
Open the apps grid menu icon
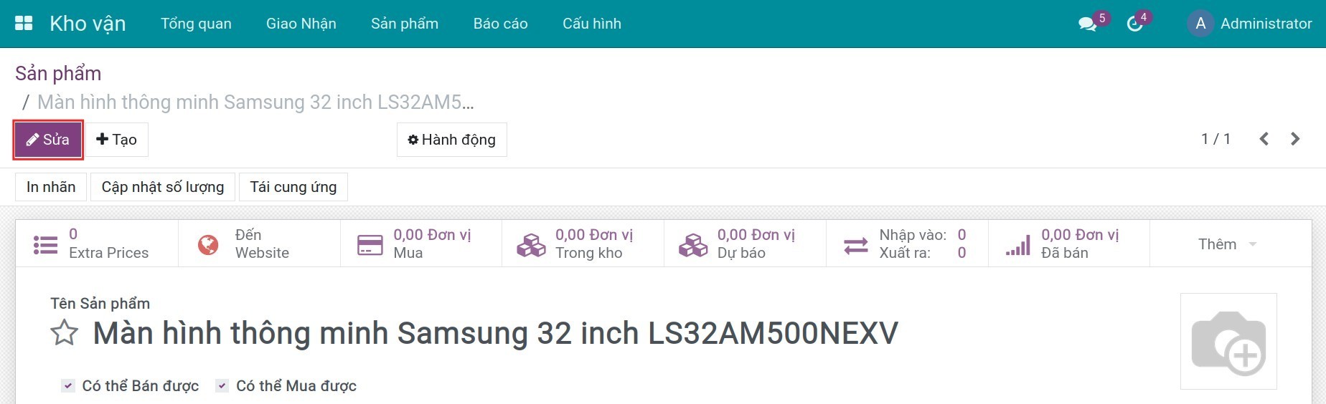(24, 23)
